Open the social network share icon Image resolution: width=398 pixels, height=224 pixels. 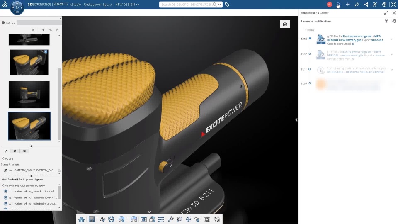click(366, 5)
